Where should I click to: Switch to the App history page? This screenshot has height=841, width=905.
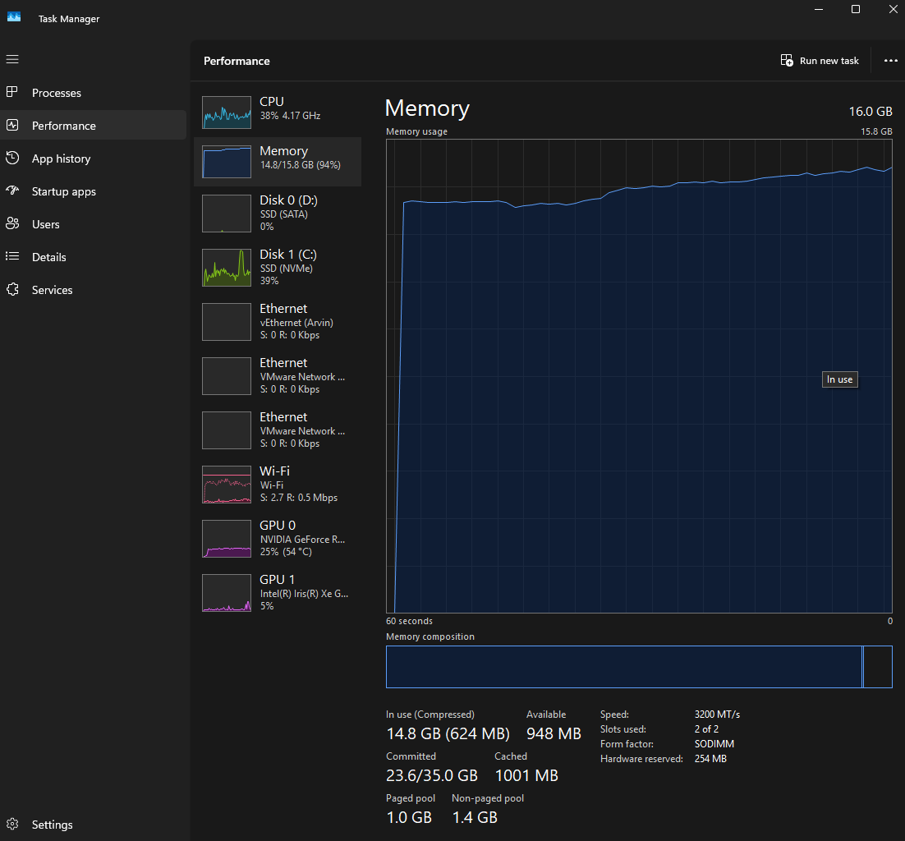coord(94,159)
